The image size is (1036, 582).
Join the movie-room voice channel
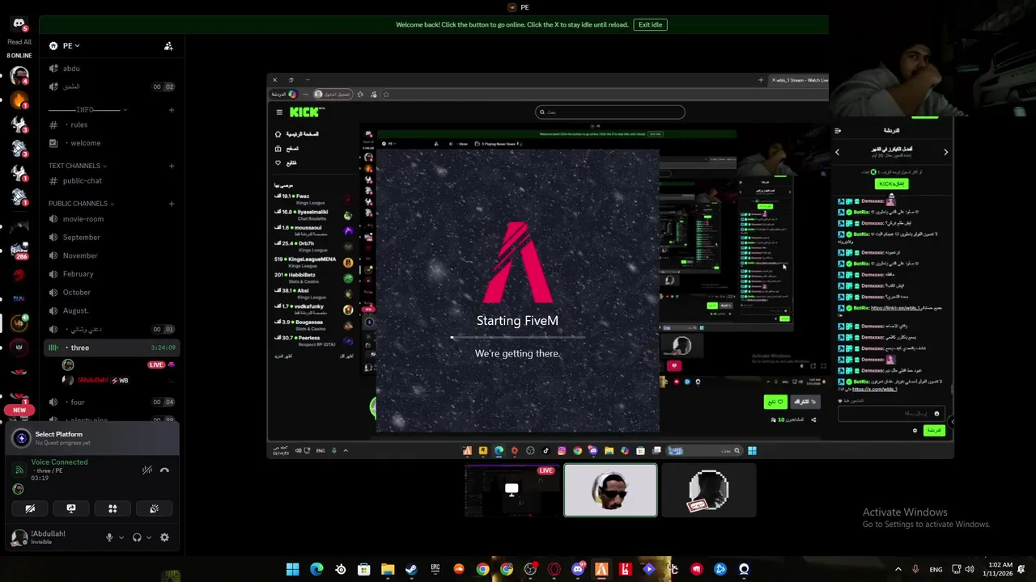click(x=112, y=219)
